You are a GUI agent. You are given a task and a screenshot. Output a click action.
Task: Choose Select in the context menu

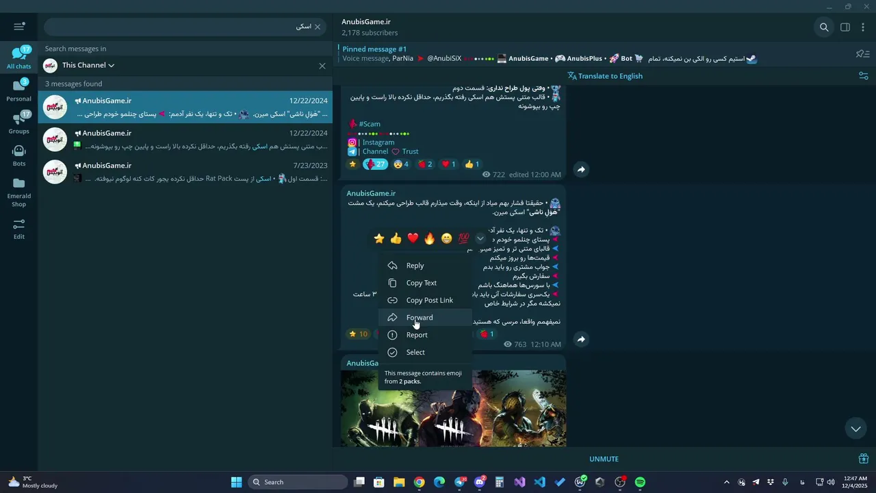tap(425, 352)
